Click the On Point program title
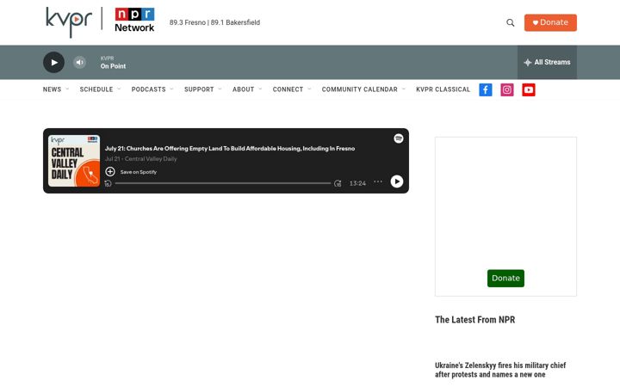Viewport: 620px width, 387px height. pos(113,66)
